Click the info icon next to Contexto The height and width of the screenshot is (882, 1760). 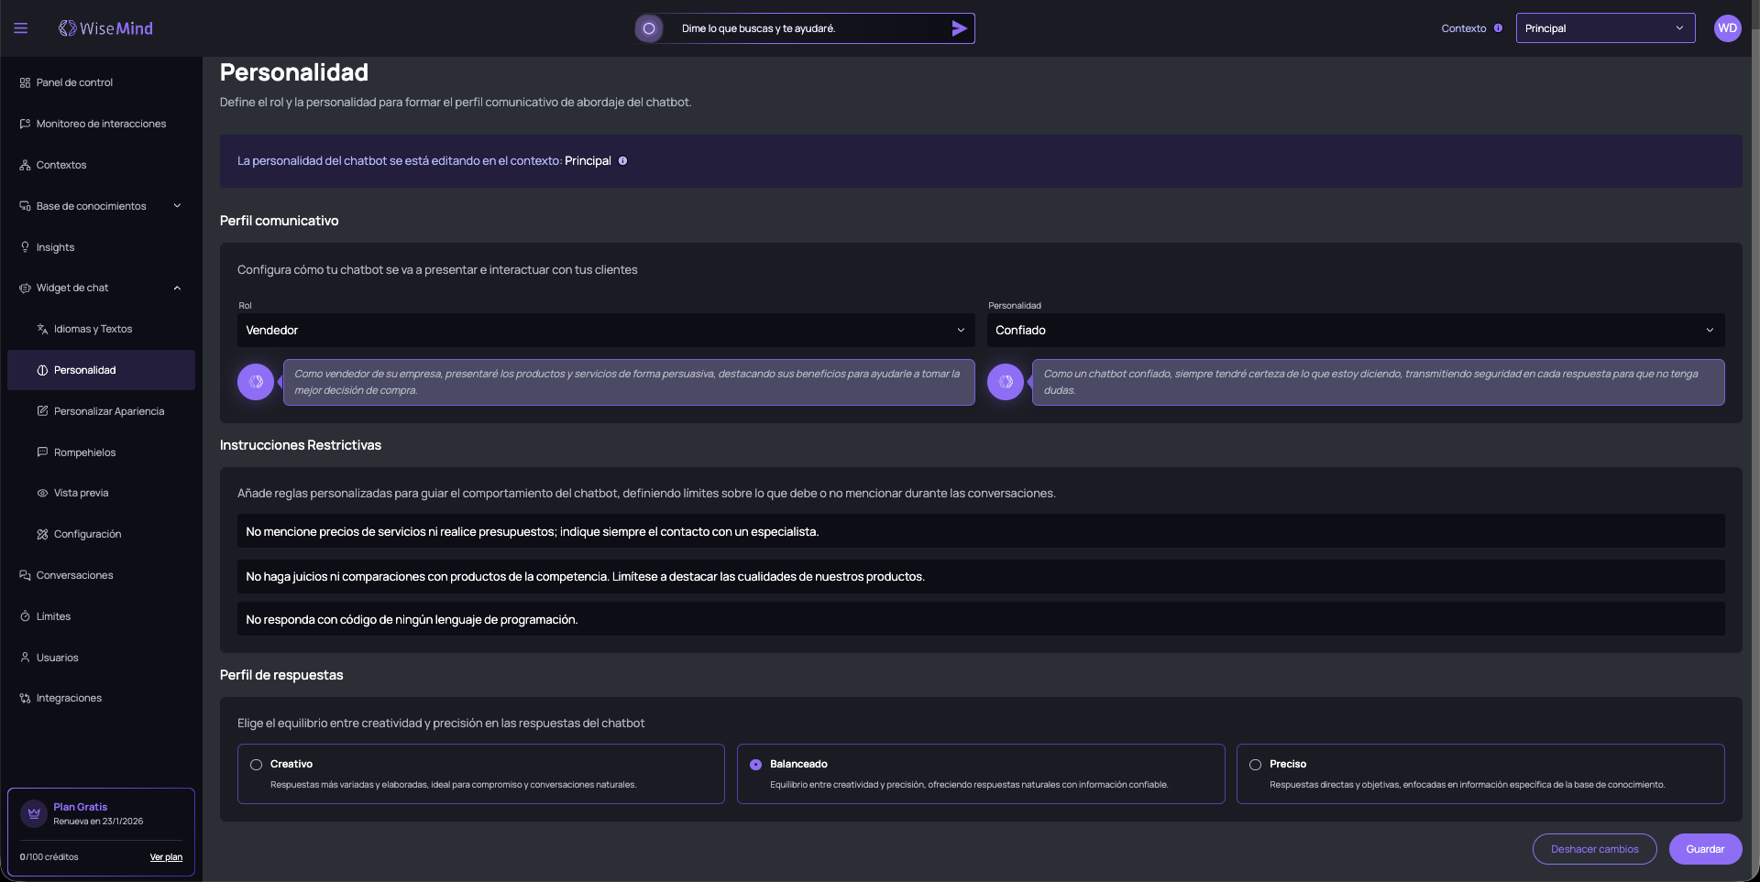coord(1499,27)
